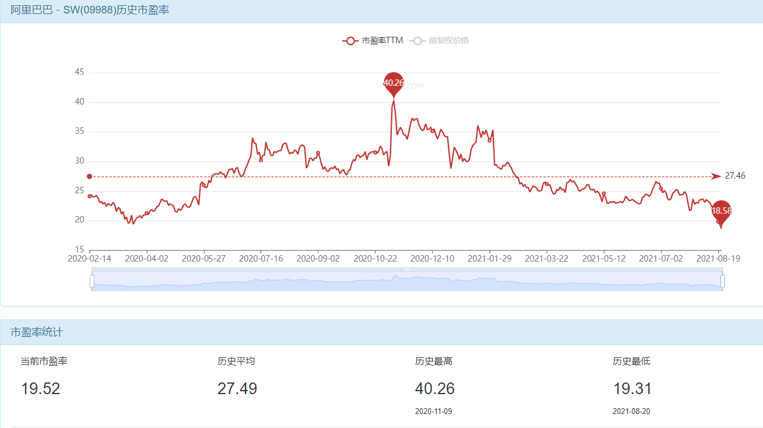Toggle the 前复权价格 legend series
This screenshot has width=763, height=428.
pos(439,40)
